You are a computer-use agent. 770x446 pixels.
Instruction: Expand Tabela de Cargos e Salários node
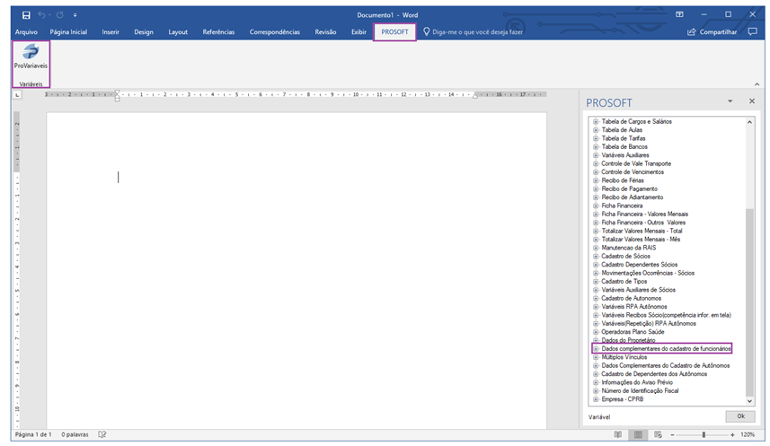(596, 122)
